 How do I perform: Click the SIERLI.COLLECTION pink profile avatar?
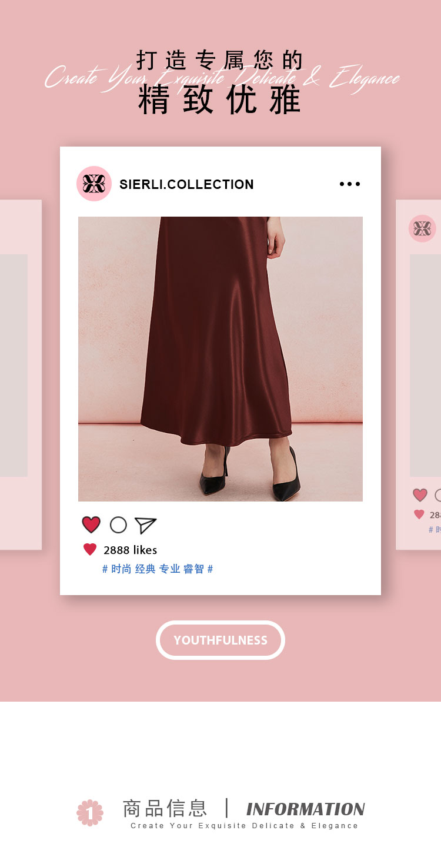[94, 184]
